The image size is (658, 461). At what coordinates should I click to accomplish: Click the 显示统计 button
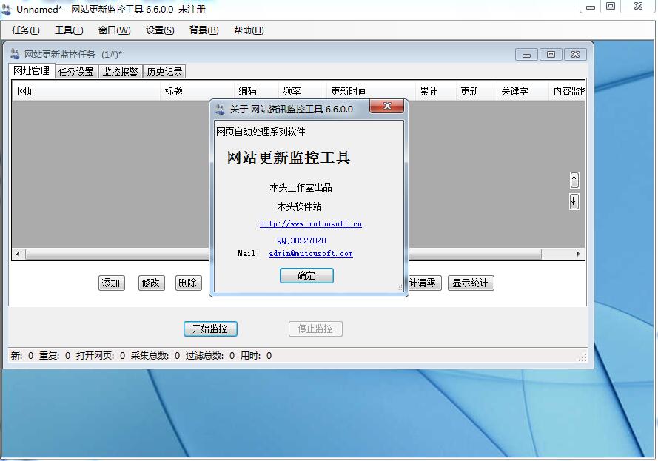tap(471, 283)
